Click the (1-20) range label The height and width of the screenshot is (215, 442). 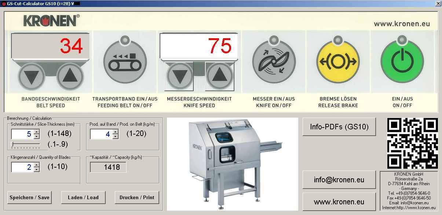tap(136, 133)
